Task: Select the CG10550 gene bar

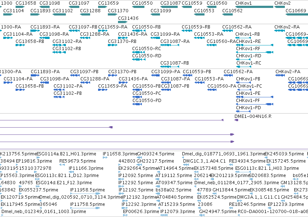Action: (138, 7)
